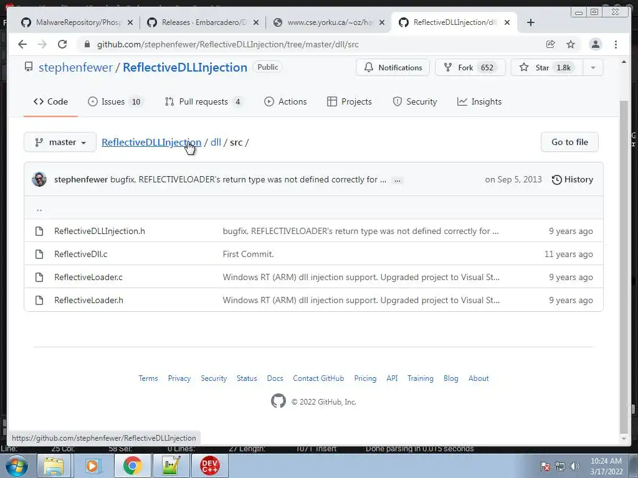
Task: Click the lock icon in the address bar
Action: [87, 44]
